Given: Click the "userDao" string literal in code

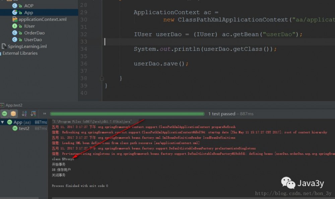Looking at the screenshot, I should click(279, 34).
